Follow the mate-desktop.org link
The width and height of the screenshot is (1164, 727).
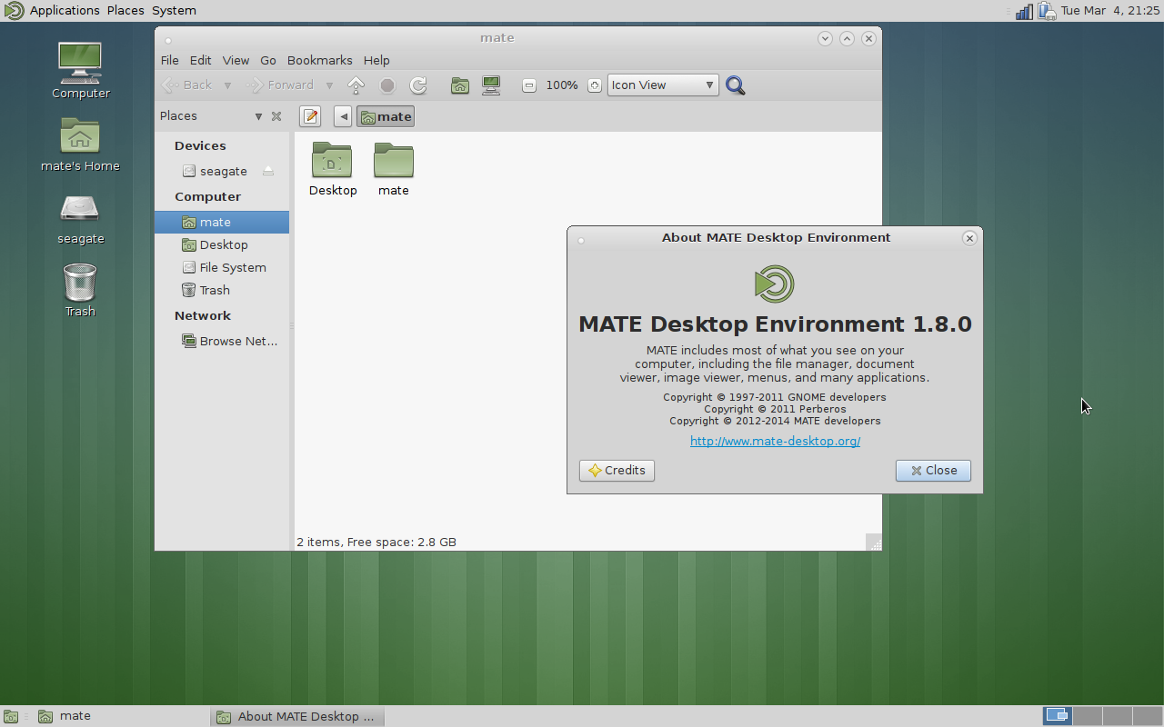(x=775, y=441)
